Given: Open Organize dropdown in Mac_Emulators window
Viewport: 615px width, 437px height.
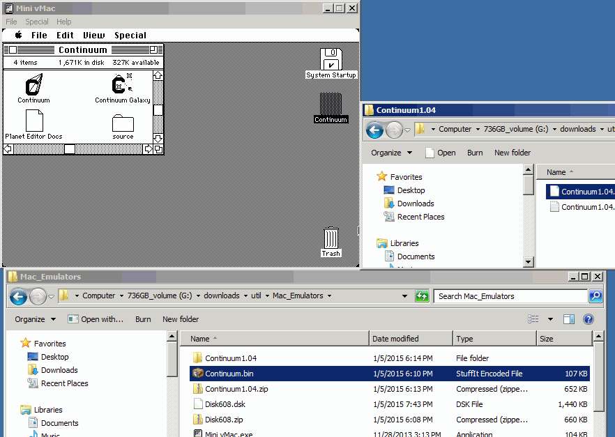Looking at the screenshot, I should tap(36, 319).
